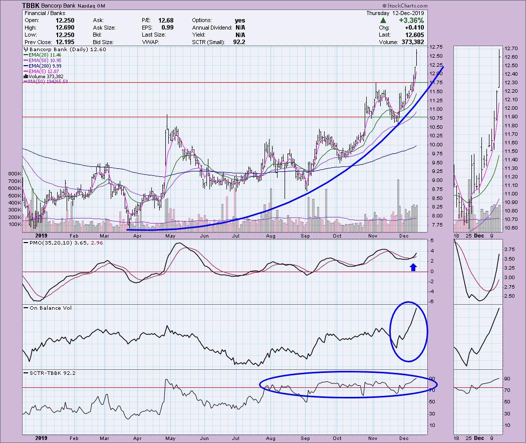This screenshot has width=526, height=443.
Task: Click the 800K volume axis label
Action: coord(15,174)
